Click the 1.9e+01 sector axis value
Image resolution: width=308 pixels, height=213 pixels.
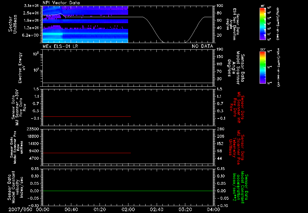pos(31,20)
